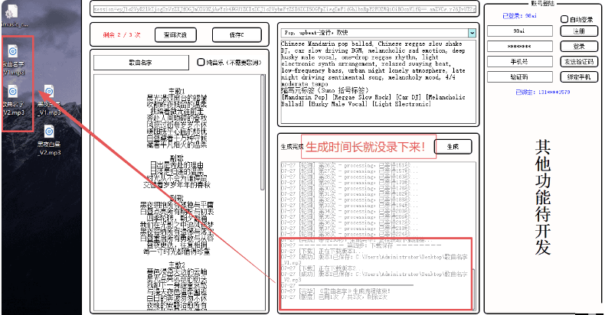Click the 注册 register button
The height and width of the screenshot is (315, 605).
[579, 31]
